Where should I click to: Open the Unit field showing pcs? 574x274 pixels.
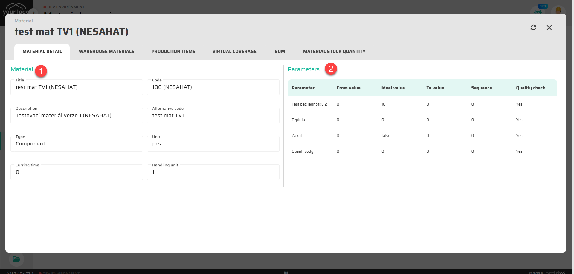pos(213,144)
